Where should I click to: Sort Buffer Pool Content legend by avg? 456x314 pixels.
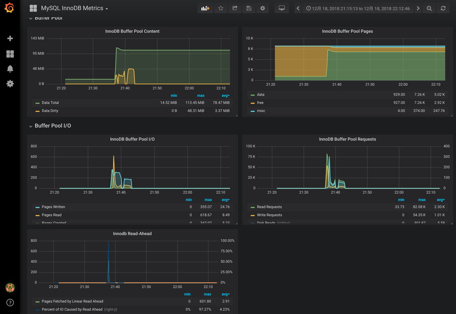[225, 96]
